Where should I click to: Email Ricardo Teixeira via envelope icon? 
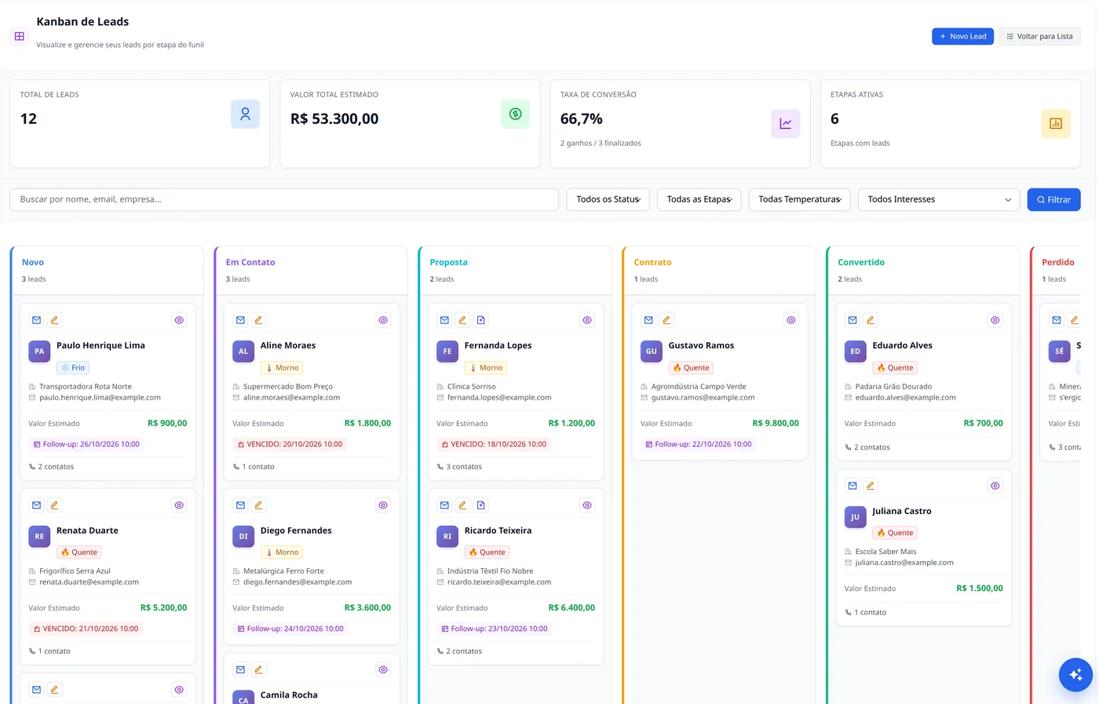tap(444, 505)
